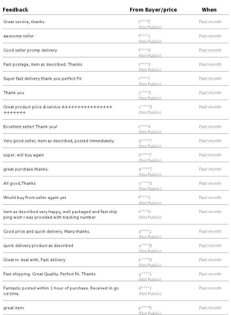Click the "super. will buy again" feedback

coord(24,155)
